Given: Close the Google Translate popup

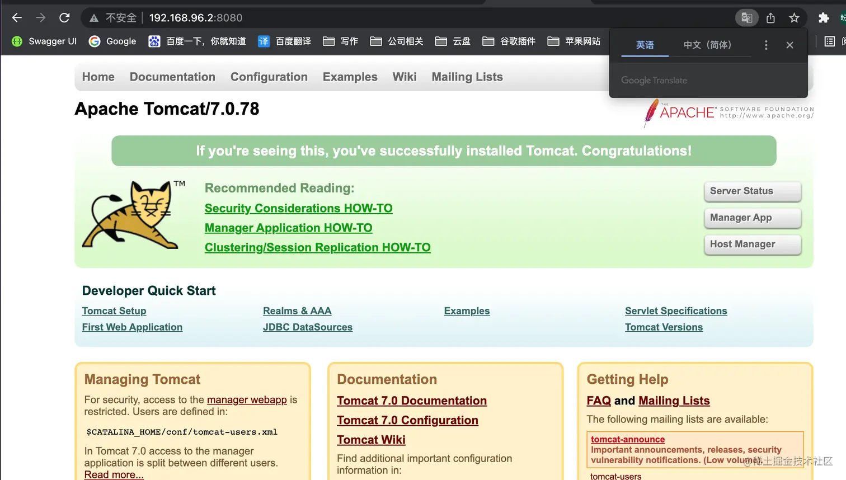Looking at the screenshot, I should [x=789, y=45].
